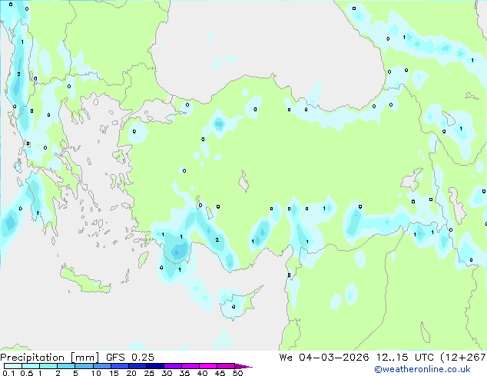Image resolution: width=487 pixels, height=376 pixels.
Task: Click the 40–45 mm bright magenta swatch
Action: [208, 366]
